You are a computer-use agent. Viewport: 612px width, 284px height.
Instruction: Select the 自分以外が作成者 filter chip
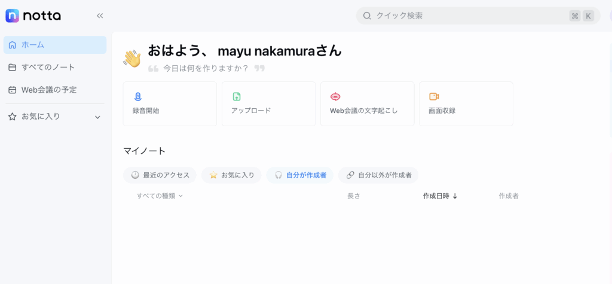[378, 175]
